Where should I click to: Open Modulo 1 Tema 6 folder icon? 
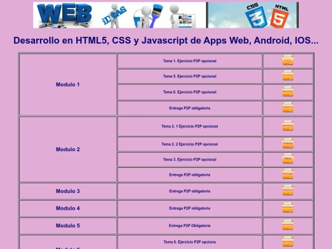[288, 91]
